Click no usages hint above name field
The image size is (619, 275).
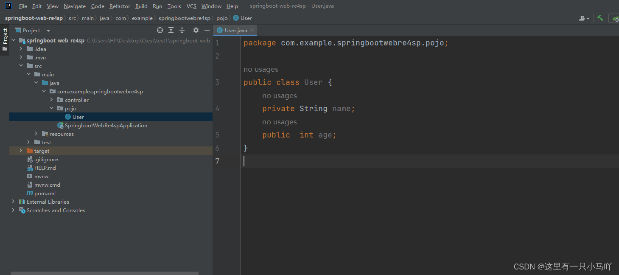pyautogui.click(x=280, y=95)
